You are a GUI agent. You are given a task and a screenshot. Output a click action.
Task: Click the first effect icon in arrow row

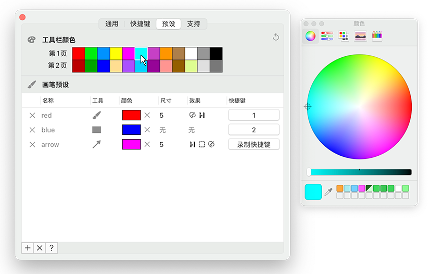point(193,144)
